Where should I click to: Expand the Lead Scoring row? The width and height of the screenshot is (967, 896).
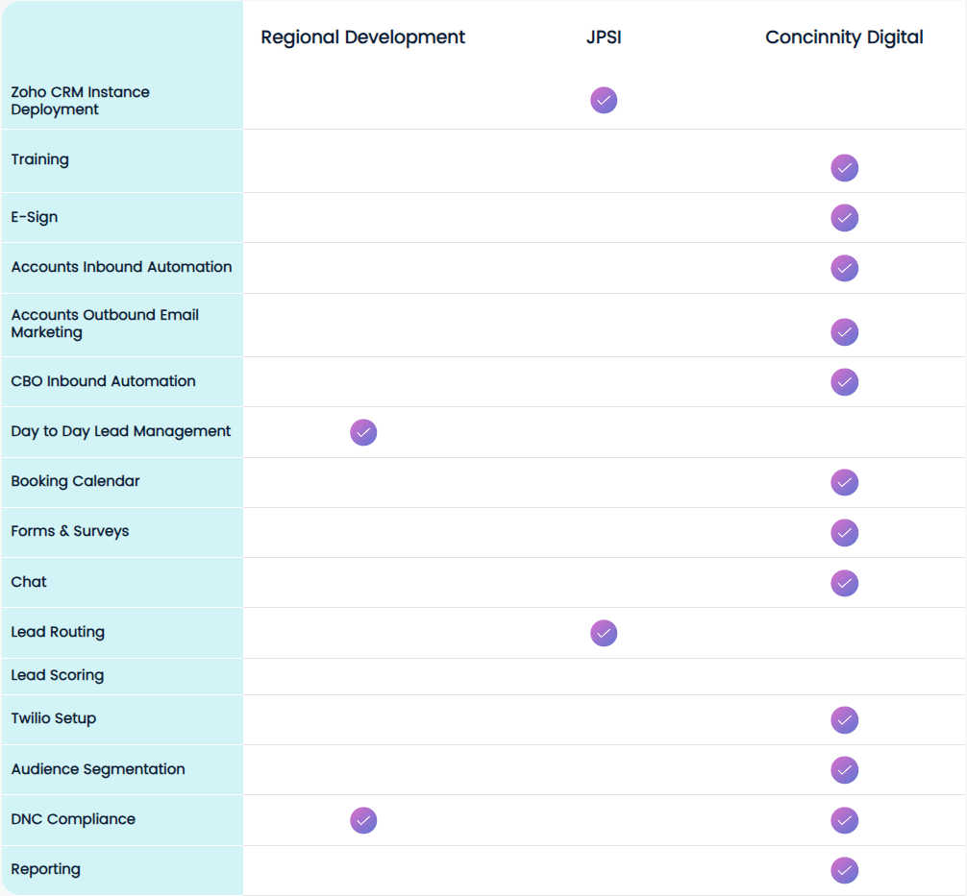(x=55, y=675)
